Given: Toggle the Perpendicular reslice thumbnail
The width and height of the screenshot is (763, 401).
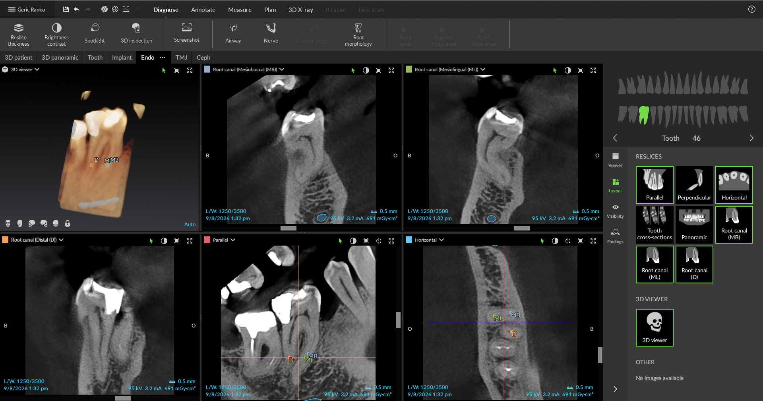Looking at the screenshot, I should point(694,185).
